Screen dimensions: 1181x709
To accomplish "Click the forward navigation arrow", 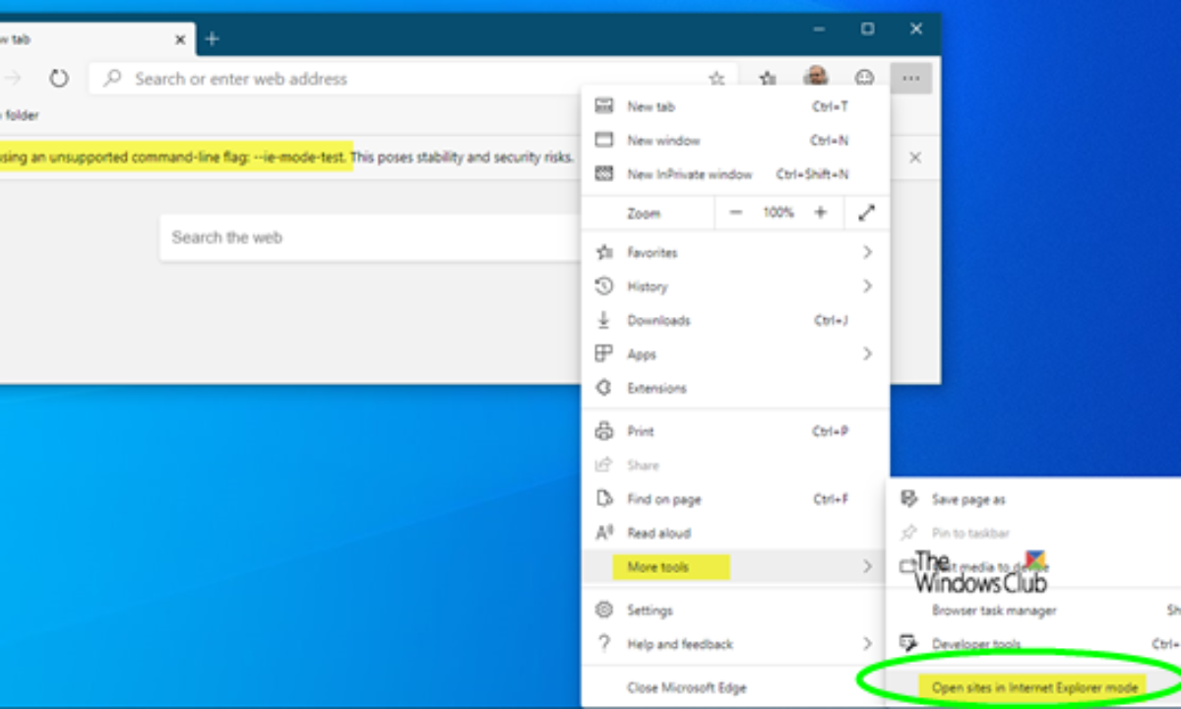I will point(14,79).
